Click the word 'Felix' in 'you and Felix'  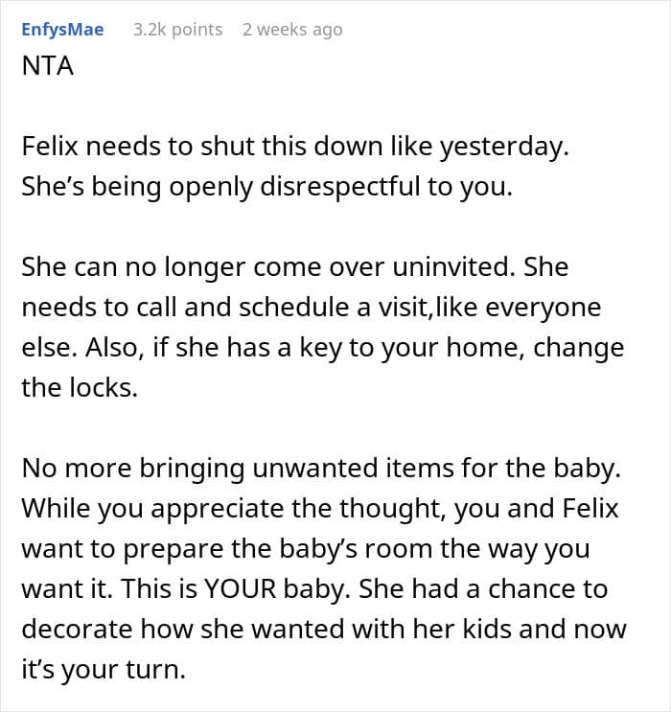590,508
